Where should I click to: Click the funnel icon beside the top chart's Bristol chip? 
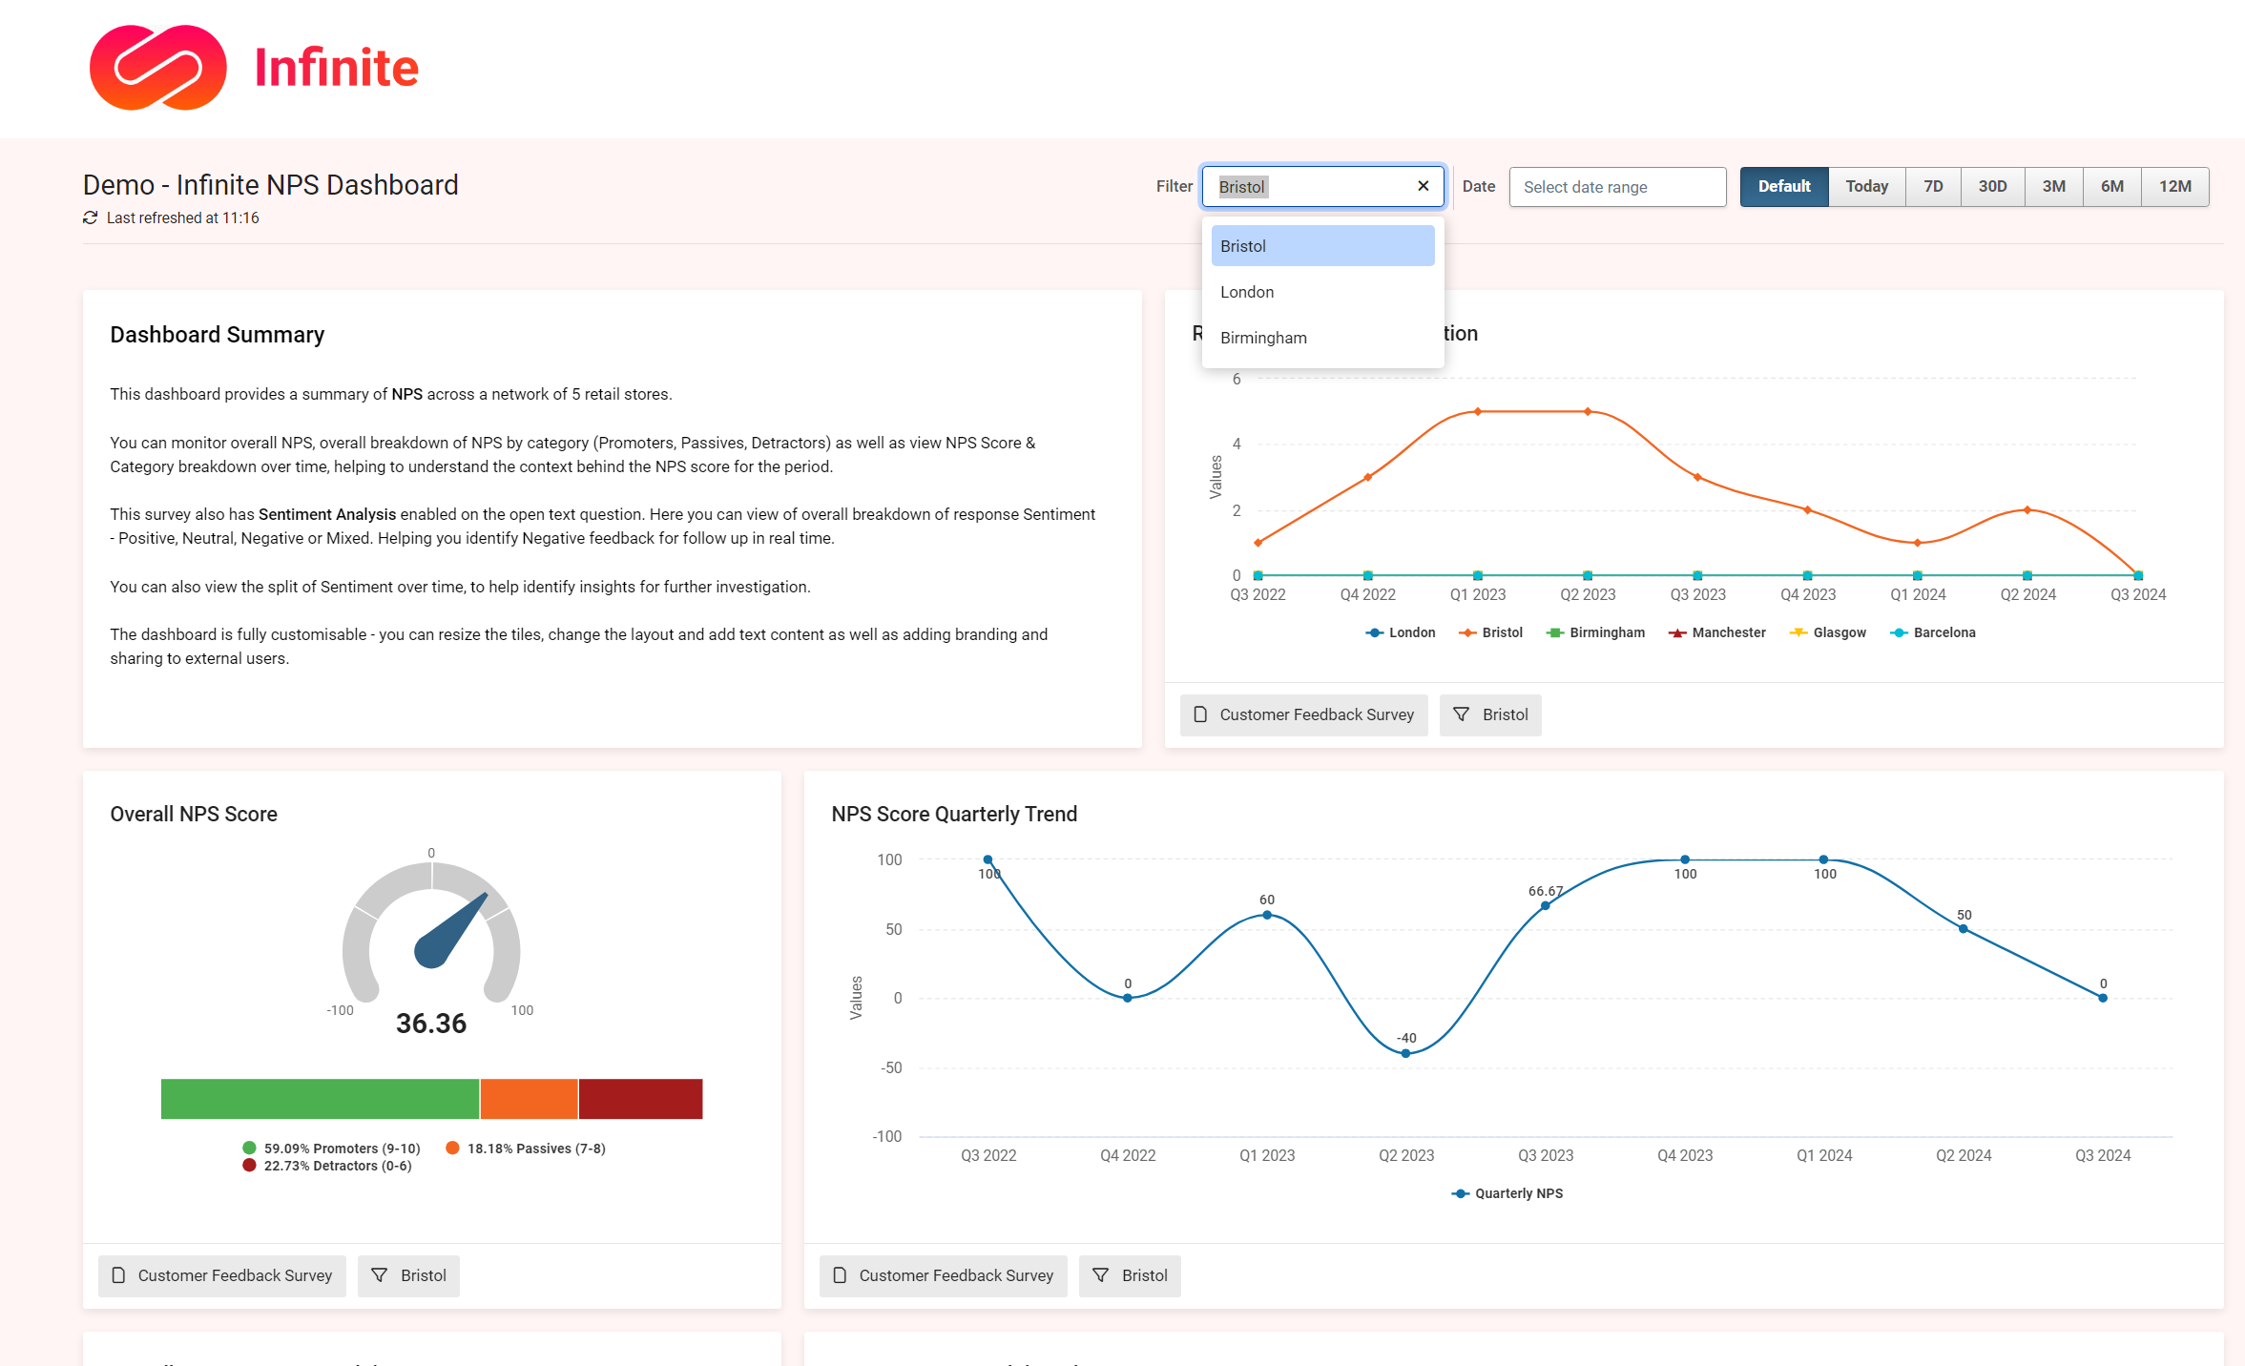point(1462,714)
